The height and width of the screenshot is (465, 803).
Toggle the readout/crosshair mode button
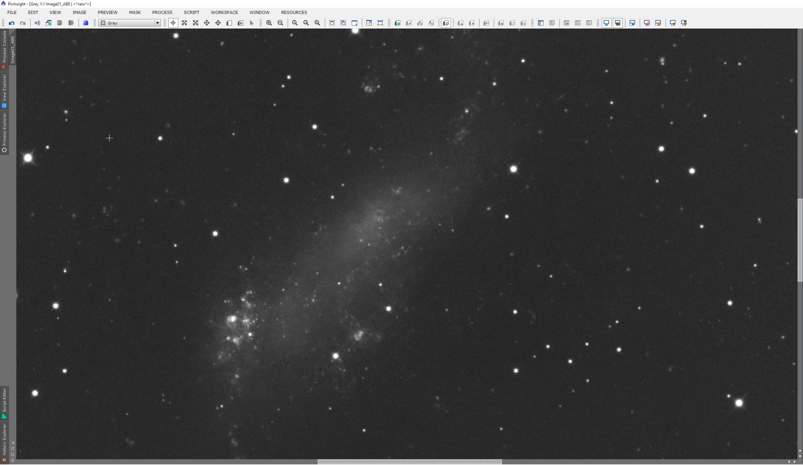click(173, 23)
